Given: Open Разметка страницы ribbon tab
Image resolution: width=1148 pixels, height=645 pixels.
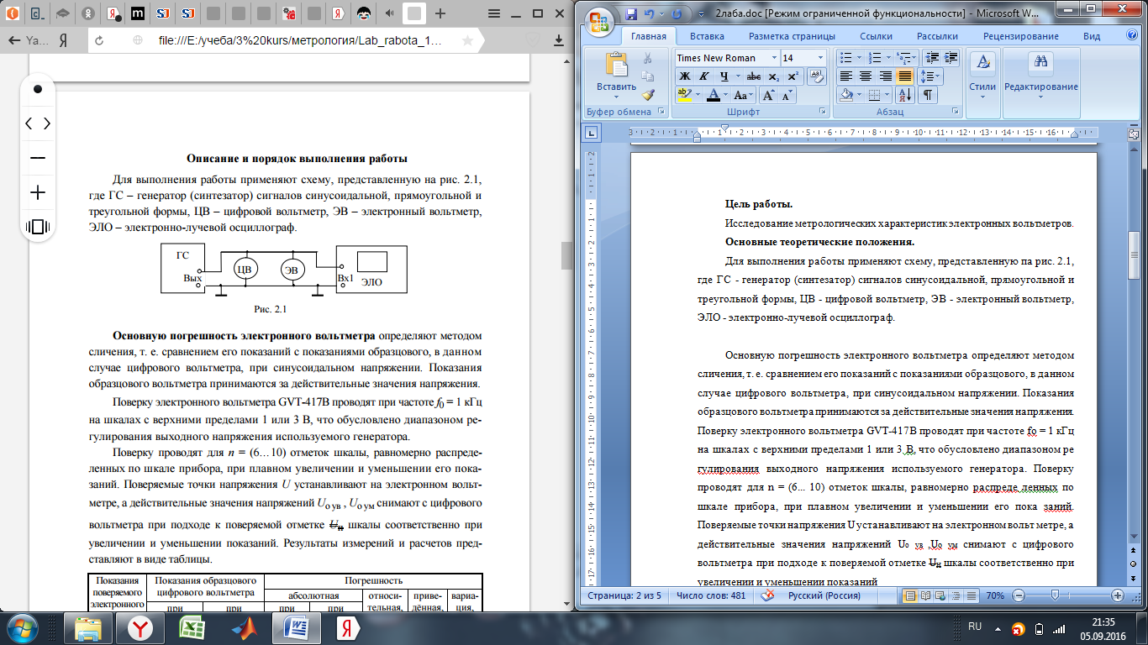Looking at the screenshot, I should click(x=793, y=36).
